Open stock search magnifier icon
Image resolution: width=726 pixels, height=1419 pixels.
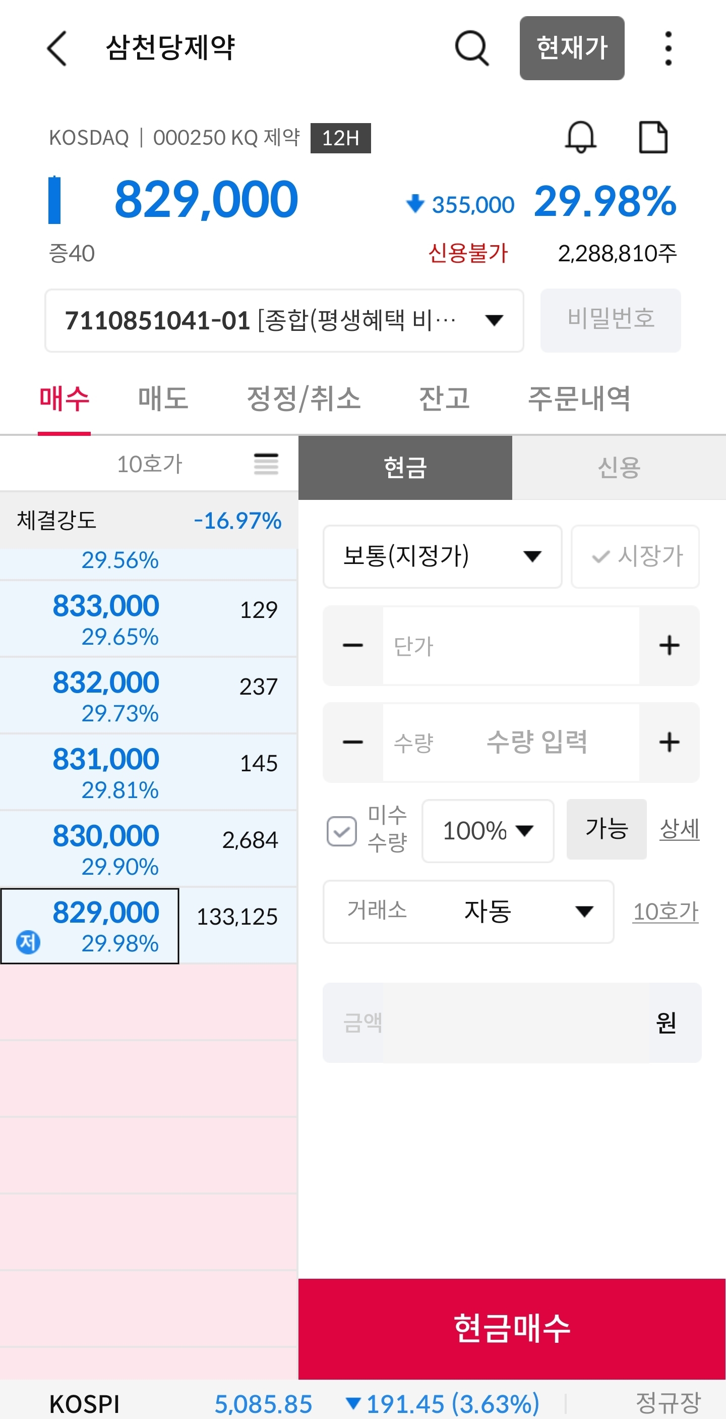click(471, 48)
